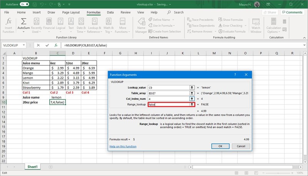Viewport: 308px width, 176px height.
Task: Open the Text functions library
Action: [71, 25]
